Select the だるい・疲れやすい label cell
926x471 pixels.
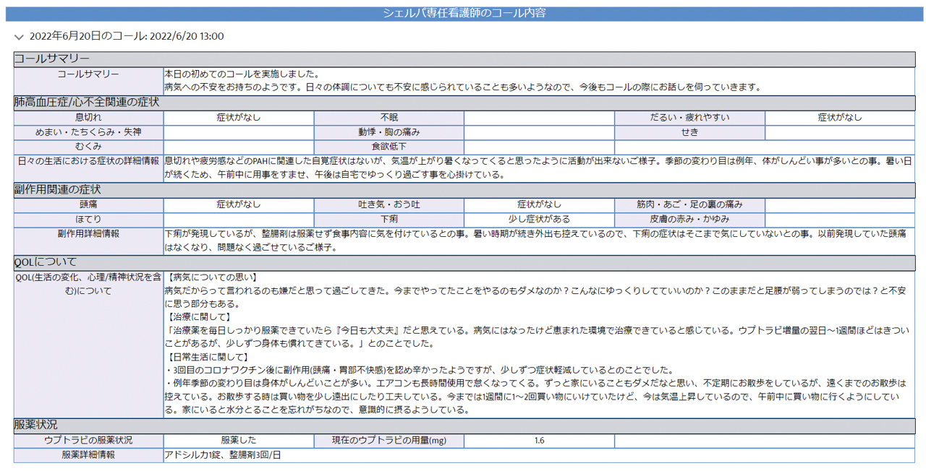[689, 117]
